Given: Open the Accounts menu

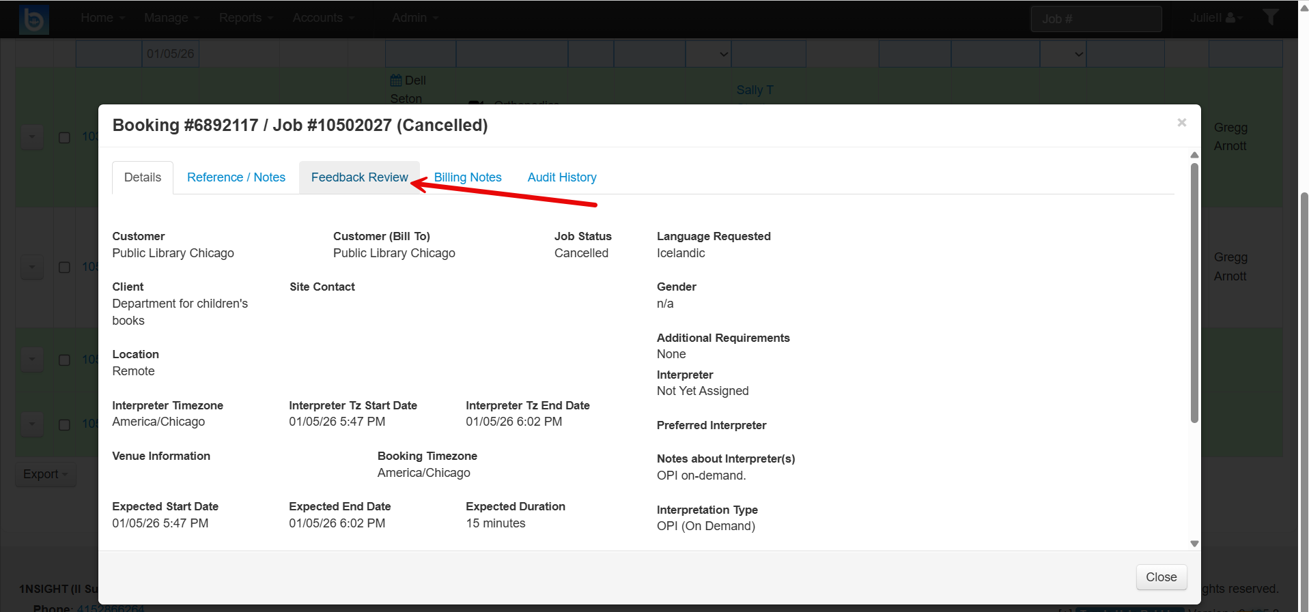Looking at the screenshot, I should (x=324, y=18).
